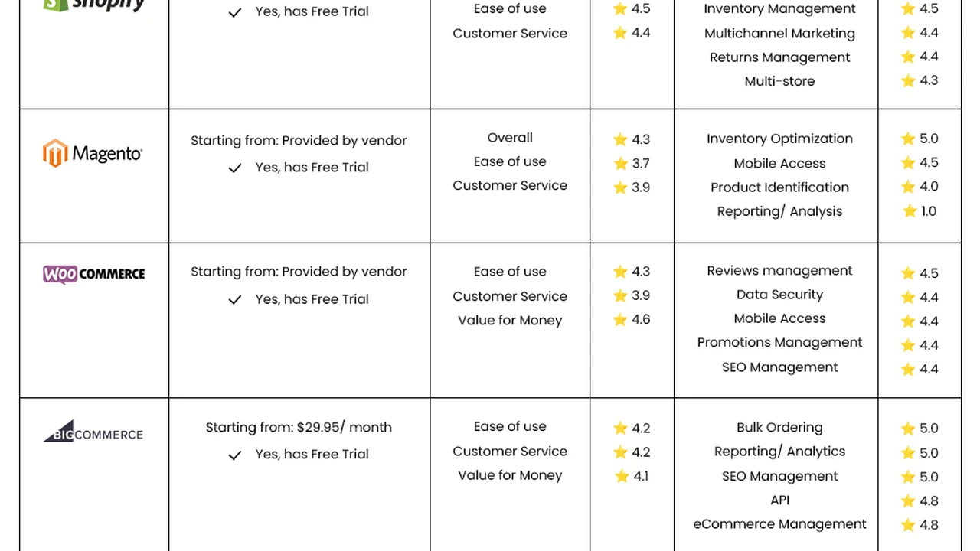The image size is (980, 551).
Task: Click BigCommerce 'Starting from: $29.95/ month' text
Action: tap(299, 428)
